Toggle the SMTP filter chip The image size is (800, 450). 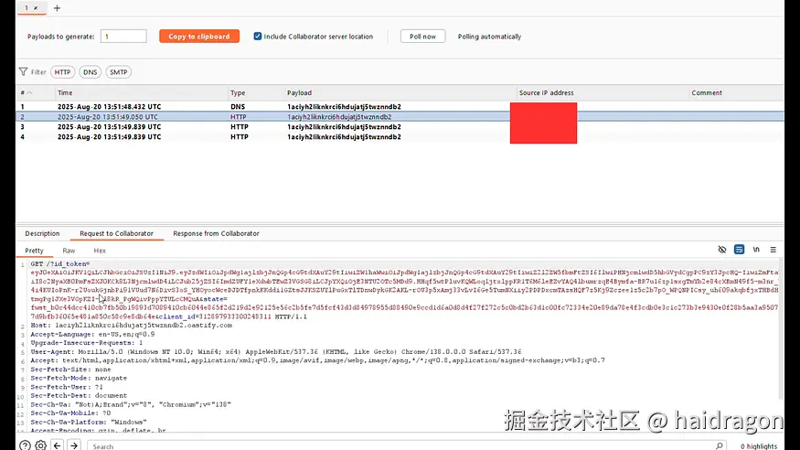(118, 72)
